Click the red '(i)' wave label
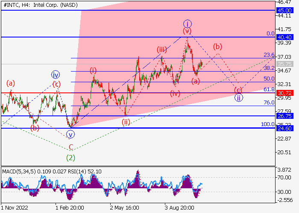Image resolution: width=299 pixels, height=213 pixels. [x=93, y=71]
